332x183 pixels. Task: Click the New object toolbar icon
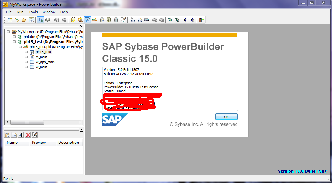coord(10,20)
